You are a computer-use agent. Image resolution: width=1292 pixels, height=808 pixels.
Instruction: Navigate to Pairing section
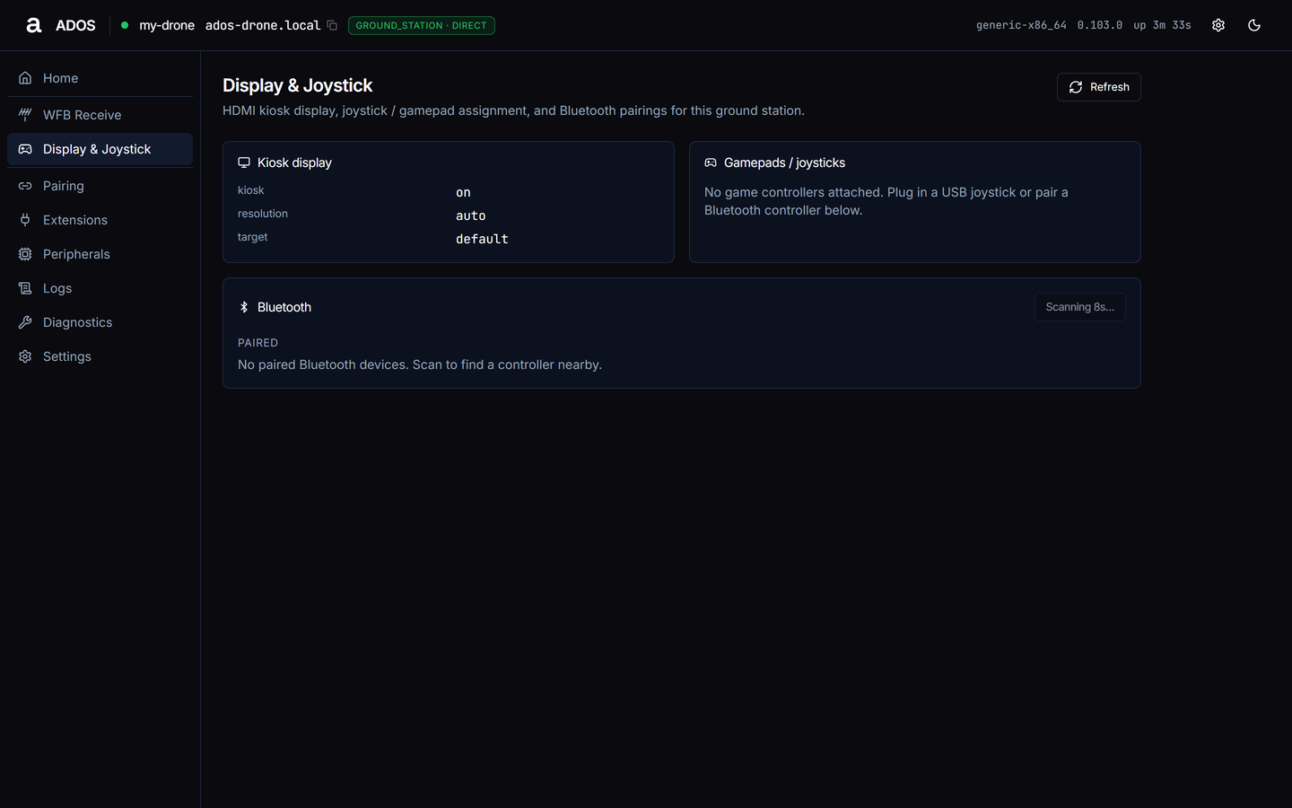point(100,186)
